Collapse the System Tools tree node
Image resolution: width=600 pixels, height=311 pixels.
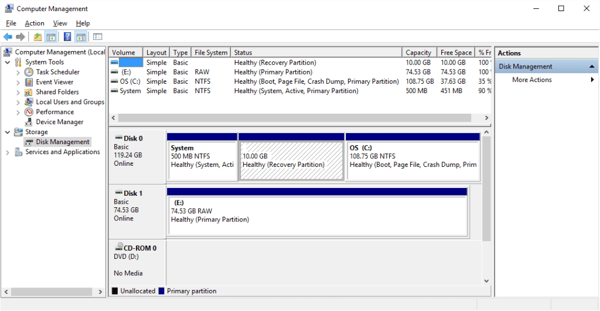[8, 62]
